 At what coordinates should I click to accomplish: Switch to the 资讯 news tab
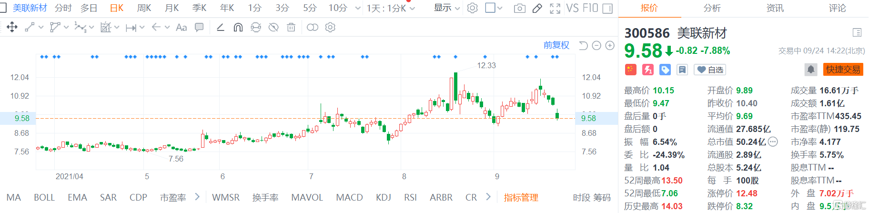775,8
